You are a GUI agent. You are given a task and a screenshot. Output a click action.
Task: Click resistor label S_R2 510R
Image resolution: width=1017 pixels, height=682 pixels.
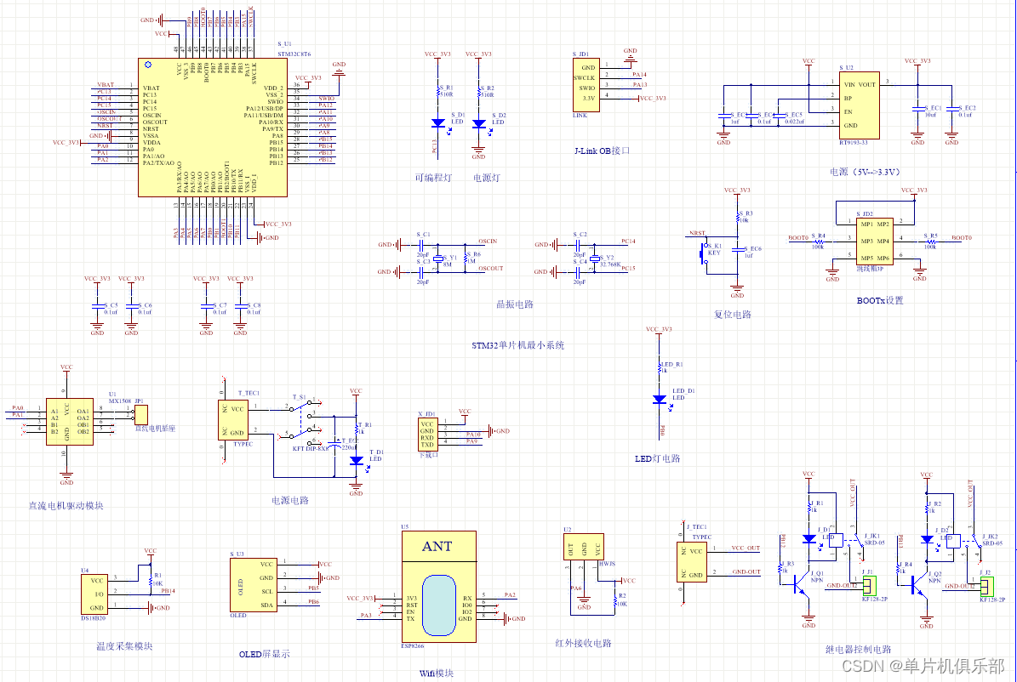(487, 91)
